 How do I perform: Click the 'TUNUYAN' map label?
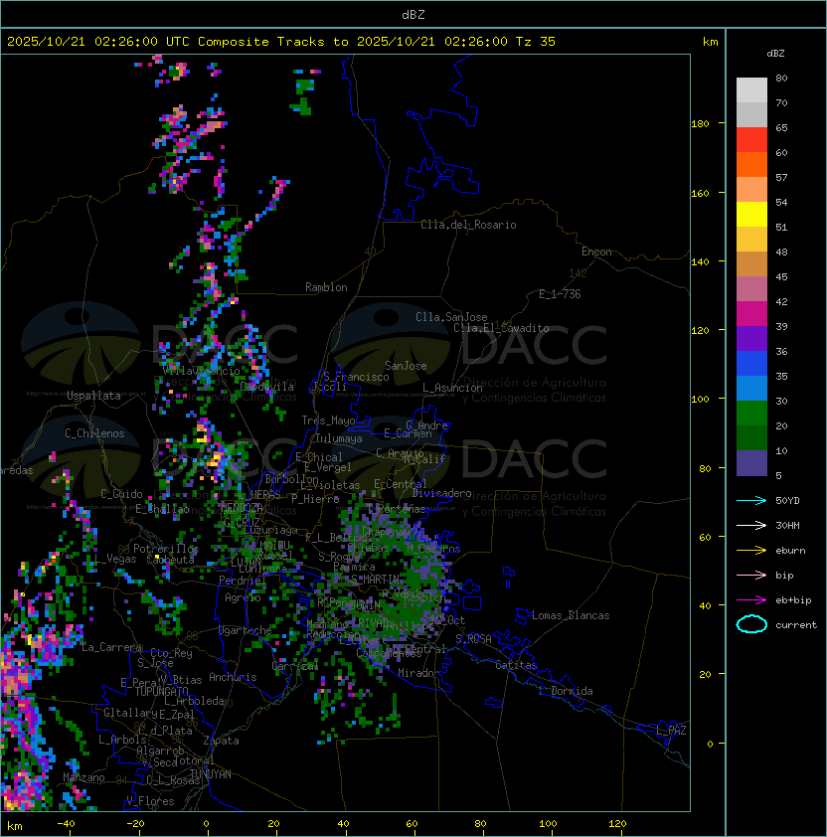pyautogui.click(x=211, y=774)
